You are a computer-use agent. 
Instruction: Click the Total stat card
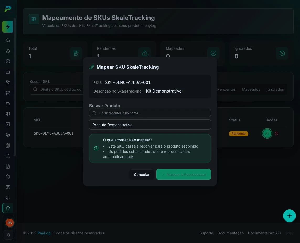[55, 53]
